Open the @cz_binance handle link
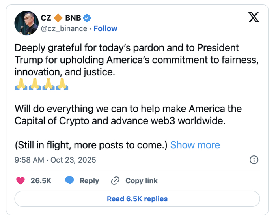 point(64,28)
